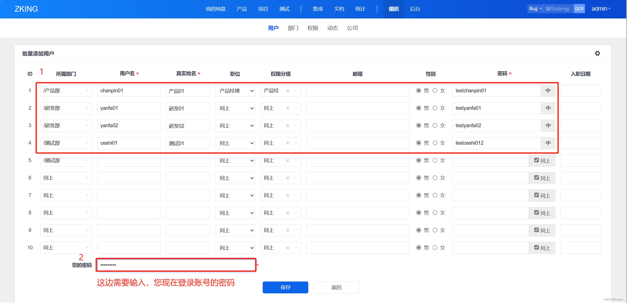The height and width of the screenshot is (303, 627).
Task: Click the 返回 button
Action: click(x=336, y=287)
